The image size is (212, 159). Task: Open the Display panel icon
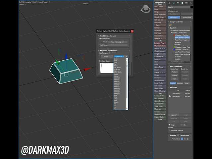pos(186,3)
